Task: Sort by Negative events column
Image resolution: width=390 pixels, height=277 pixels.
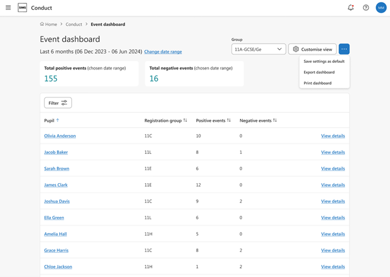Action: coord(275,120)
